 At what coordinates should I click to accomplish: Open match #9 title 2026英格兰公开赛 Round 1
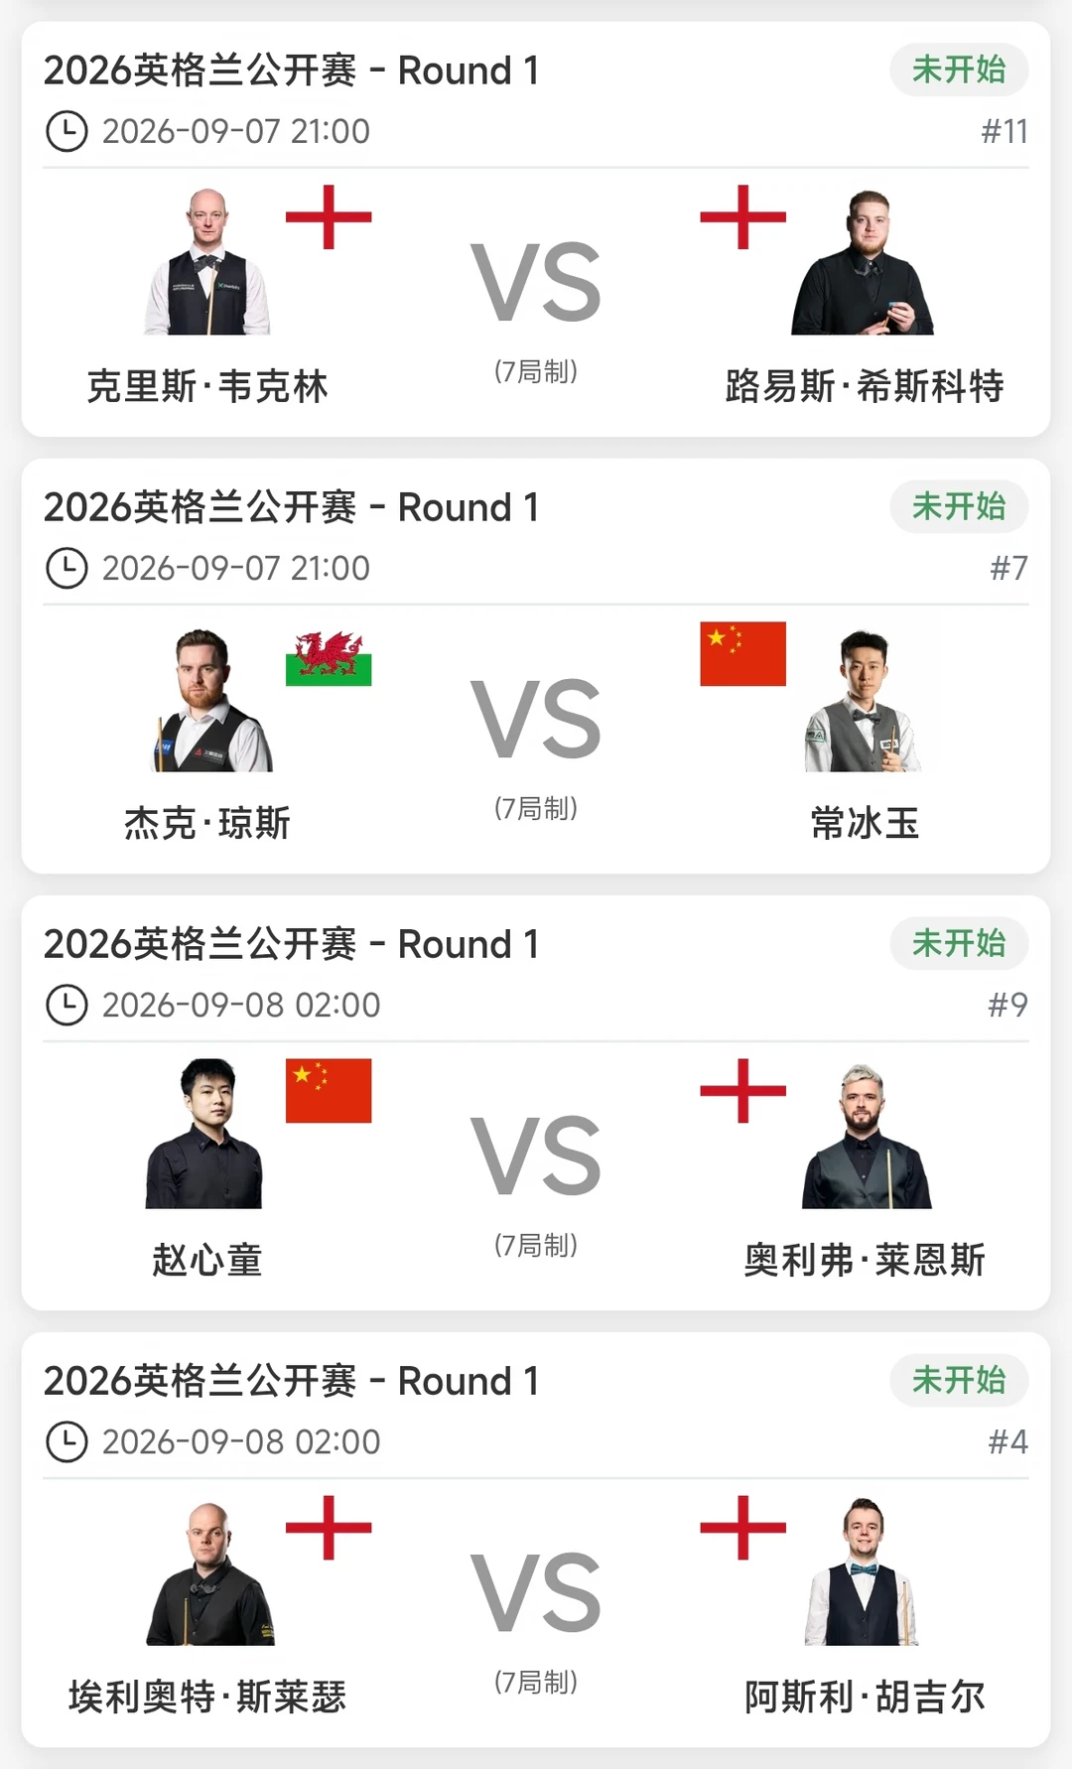[292, 944]
